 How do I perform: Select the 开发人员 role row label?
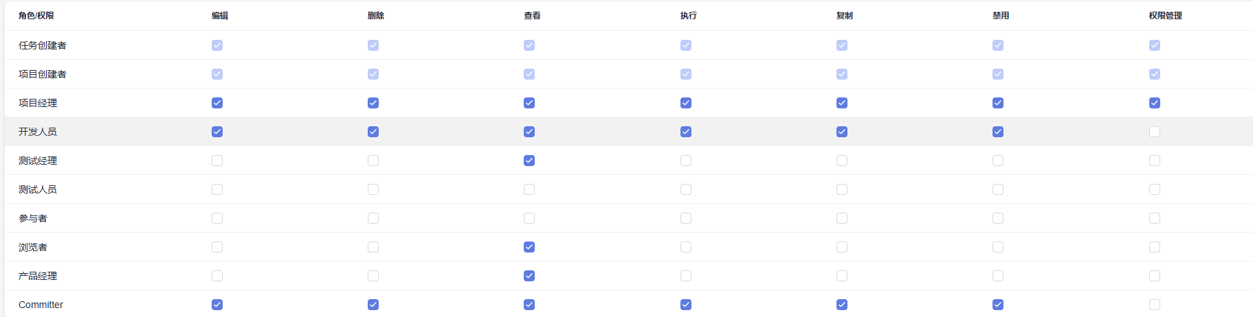[38, 132]
